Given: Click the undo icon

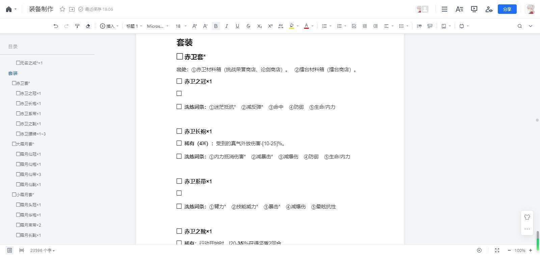Looking at the screenshot, I should coord(56,26).
